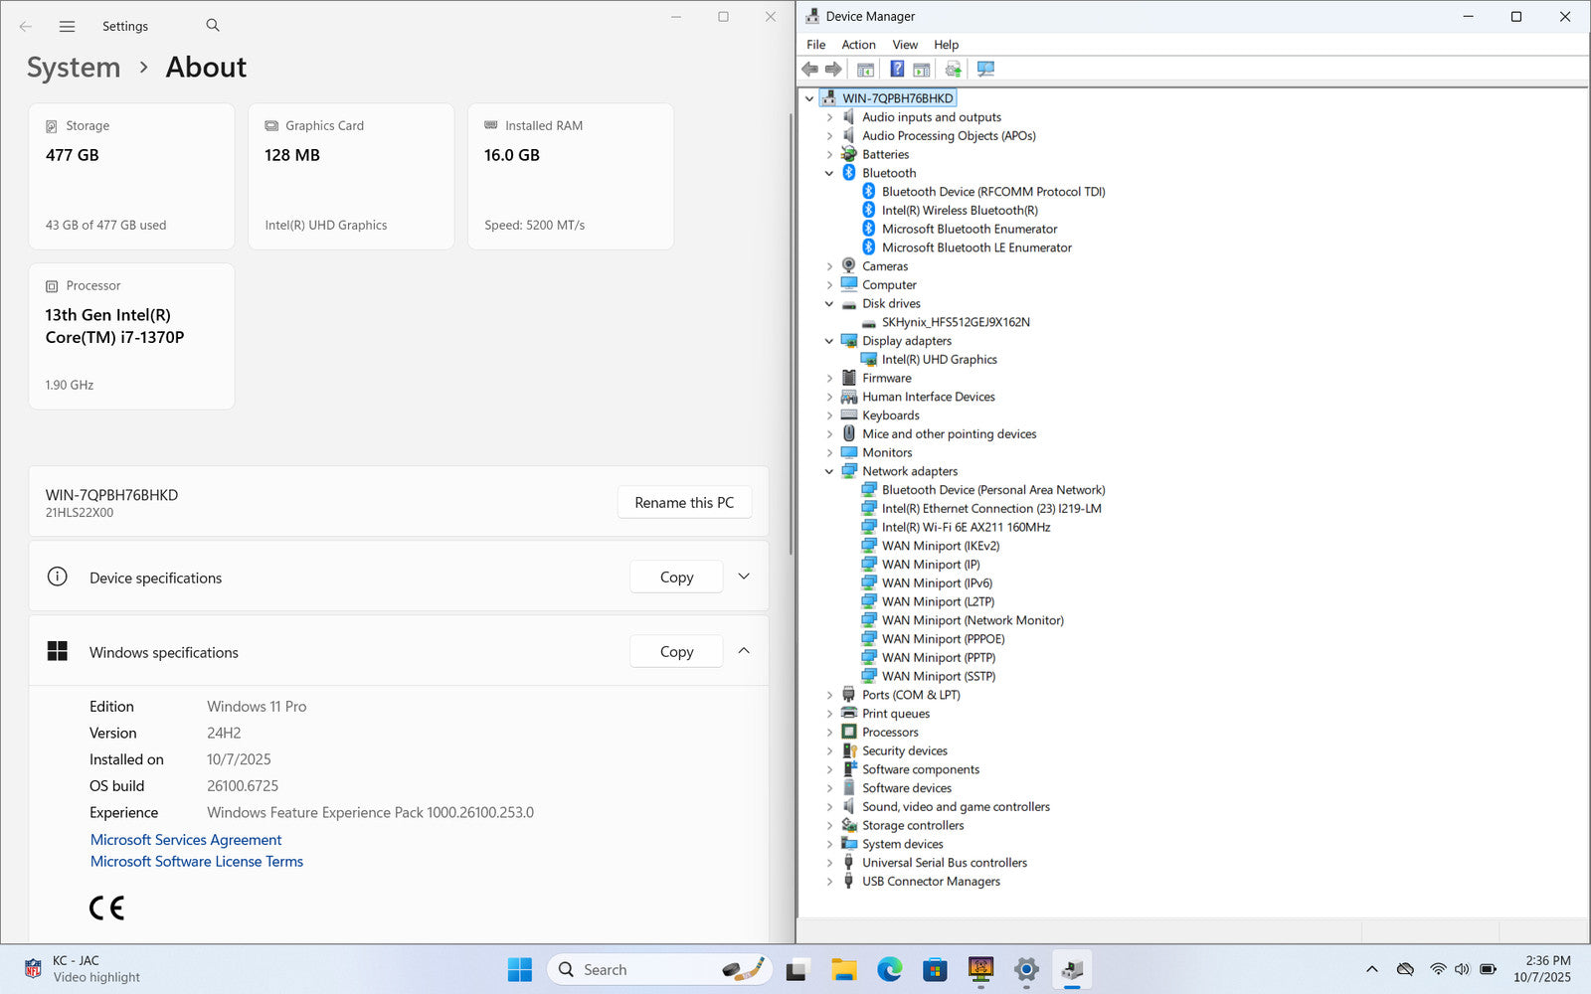Select the Intel(R) UHD Graphics adapter

click(939, 360)
